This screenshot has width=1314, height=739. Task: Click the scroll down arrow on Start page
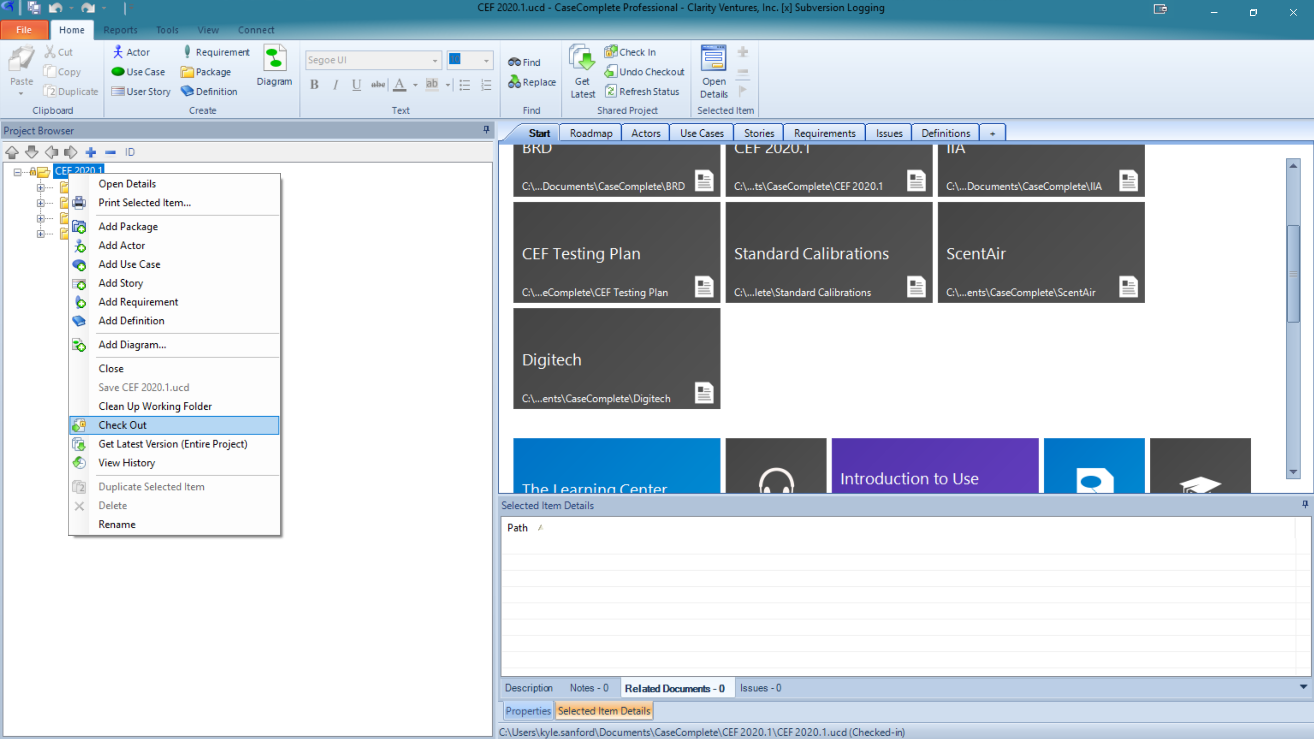tap(1292, 472)
